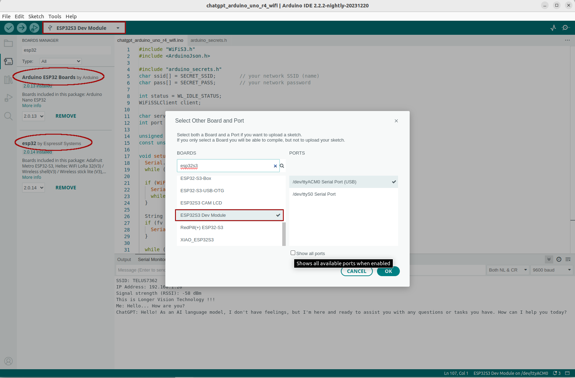The height and width of the screenshot is (378, 575).
Task: Open the Sketchbook folder sidebar icon
Action: click(8, 43)
